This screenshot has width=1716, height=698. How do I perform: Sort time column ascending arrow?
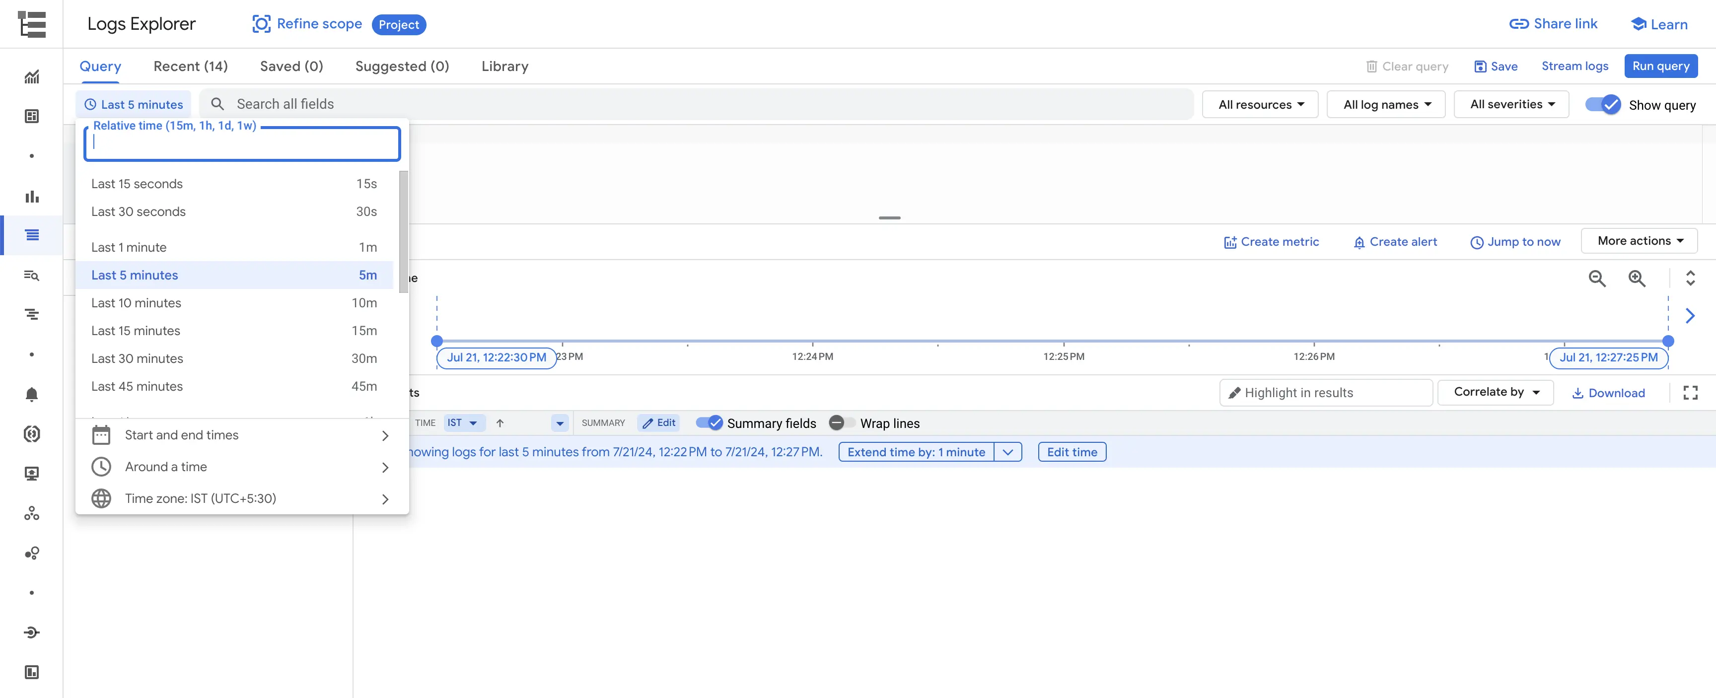(500, 423)
